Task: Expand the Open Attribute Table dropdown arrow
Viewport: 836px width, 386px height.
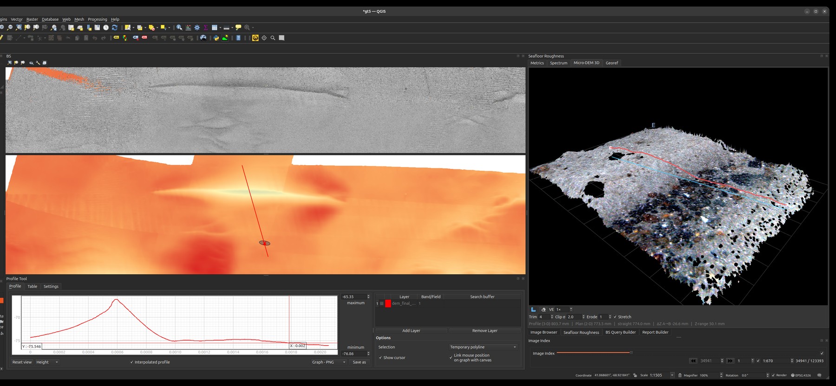Action: point(220,28)
